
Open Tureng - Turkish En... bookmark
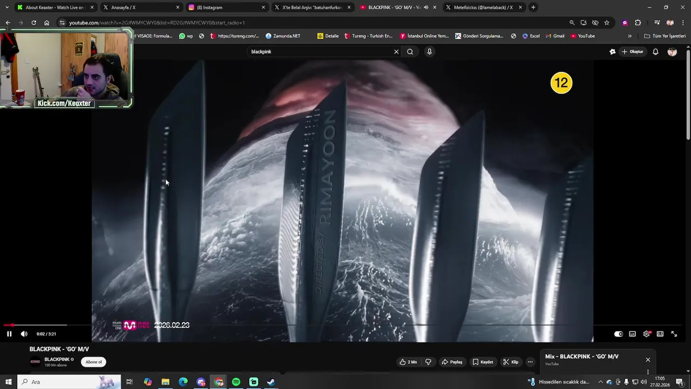pyautogui.click(x=368, y=36)
